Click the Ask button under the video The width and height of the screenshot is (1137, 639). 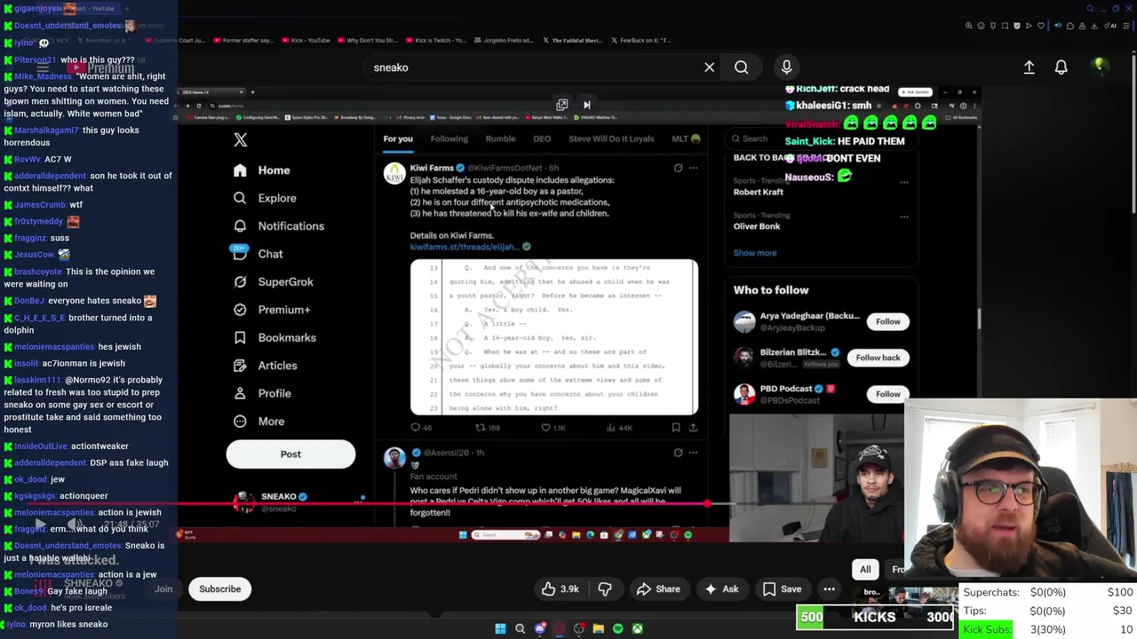click(720, 589)
